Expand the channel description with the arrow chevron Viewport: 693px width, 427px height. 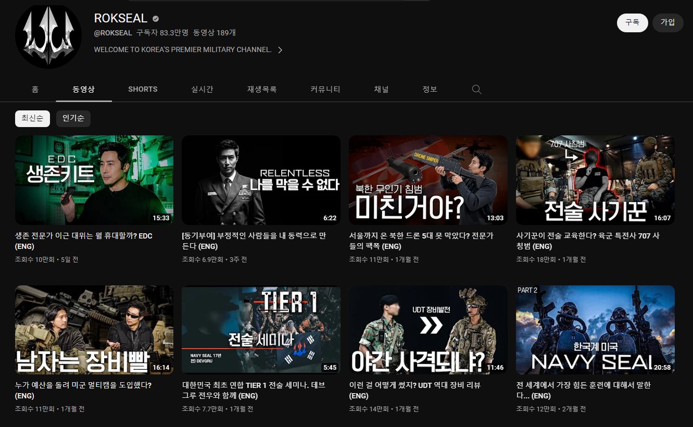280,51
